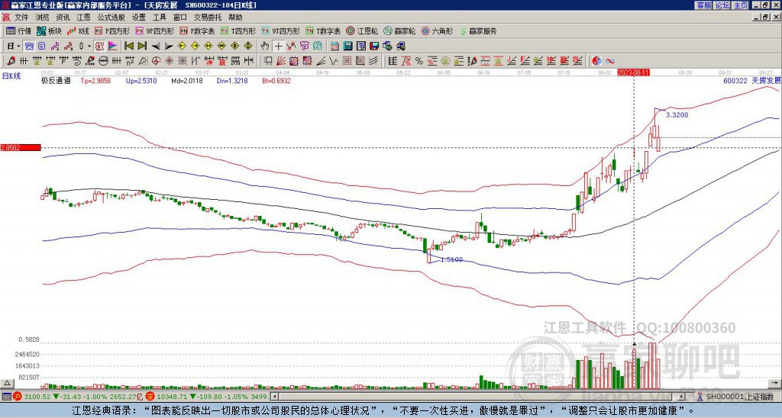Open the 行情 market quotes view
782x418 pixels.
tap(19, 31)
